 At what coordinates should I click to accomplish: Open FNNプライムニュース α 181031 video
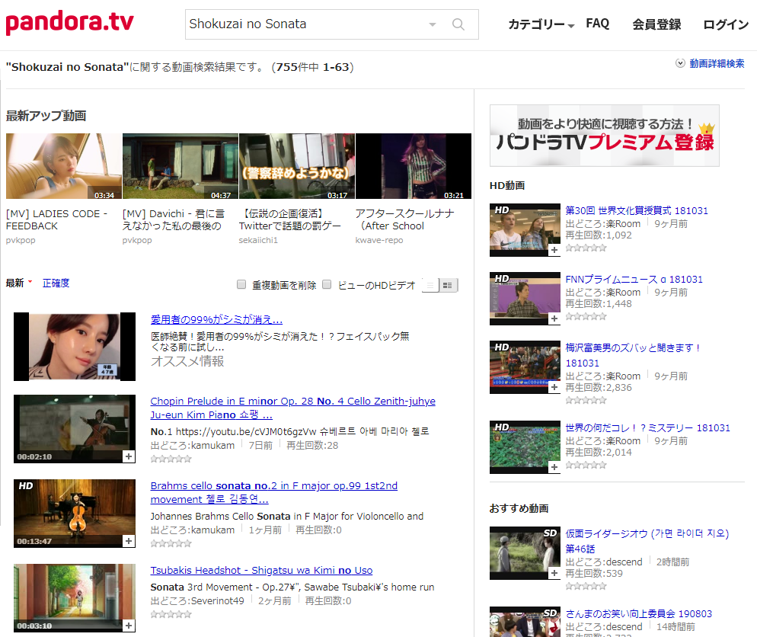click(x=634, y=279)
